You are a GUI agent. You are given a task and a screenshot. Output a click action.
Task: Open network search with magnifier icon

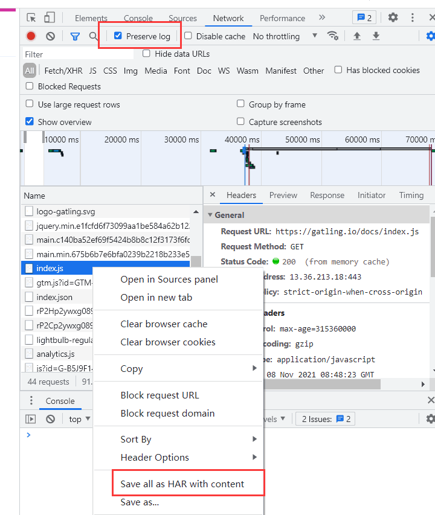point(93,36)
